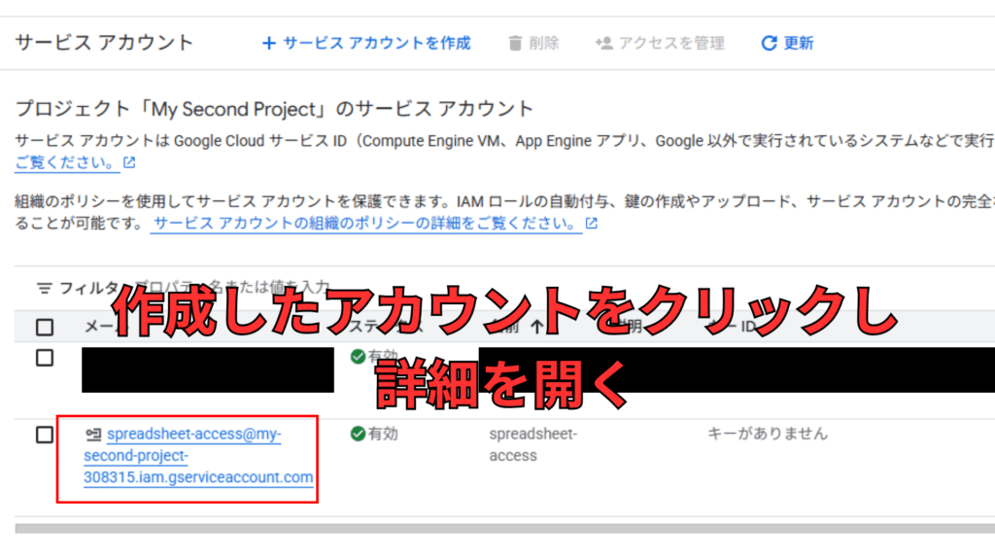Screen dimensions: 995x560
Task: Click the 'spreadsheet-access' name cell
Action: 533,444
